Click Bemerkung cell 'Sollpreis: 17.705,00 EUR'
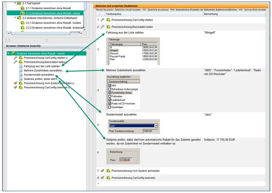Screen dimensions: 272x193 (x=220, y=140)
